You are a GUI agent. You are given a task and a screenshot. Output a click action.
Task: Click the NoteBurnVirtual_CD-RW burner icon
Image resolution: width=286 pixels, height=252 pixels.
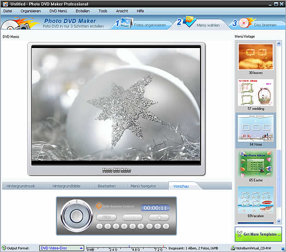[233, 248]
